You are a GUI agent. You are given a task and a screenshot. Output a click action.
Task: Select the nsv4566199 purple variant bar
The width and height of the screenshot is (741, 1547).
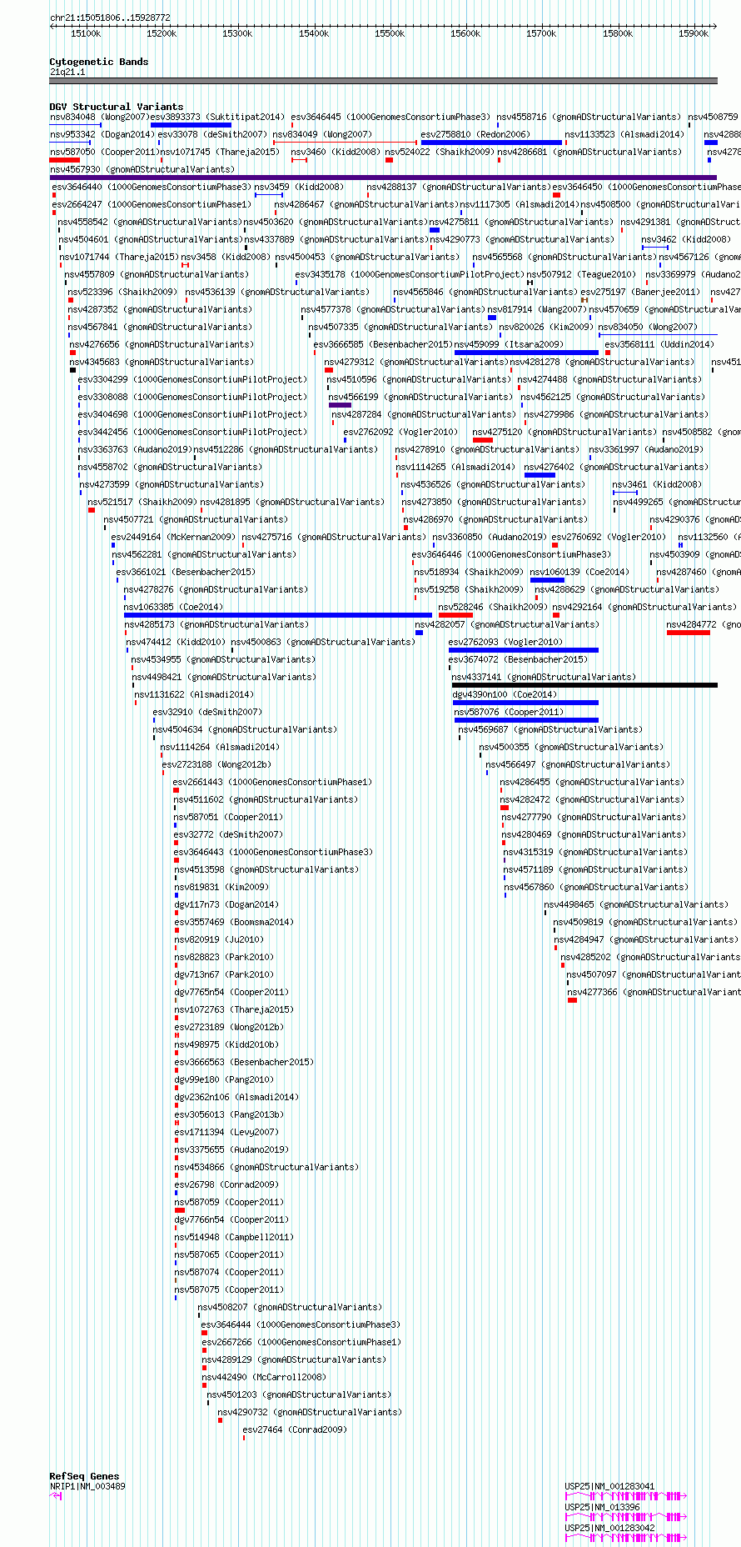pos(340,405)
